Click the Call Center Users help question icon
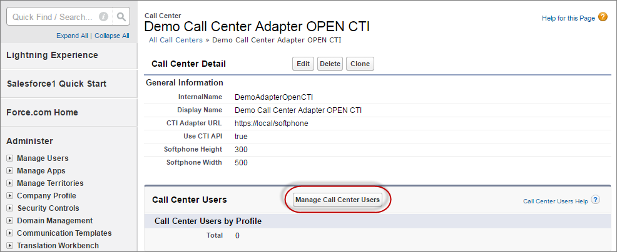This screenshot has width=617, height=252. (x=596, y=200)
